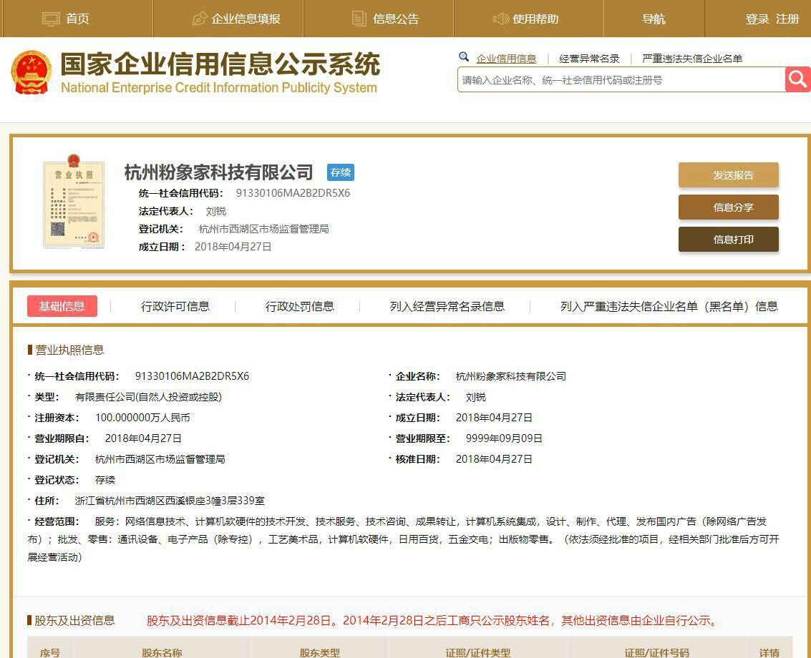Click the 股东类型 column header

[x=320, y=652]
